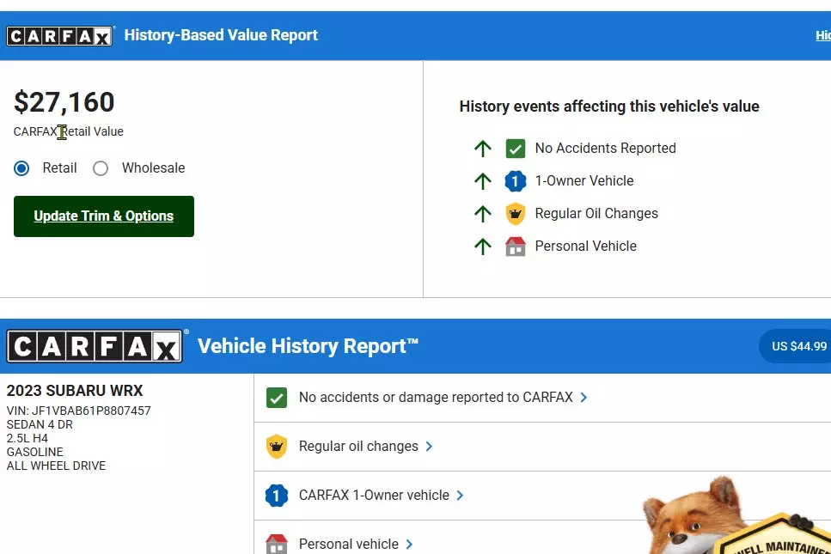Click house icon in Personal vehicle row
Image resolution: width=831 pixels, height=554 pixels.
click(x=277, y=544)
